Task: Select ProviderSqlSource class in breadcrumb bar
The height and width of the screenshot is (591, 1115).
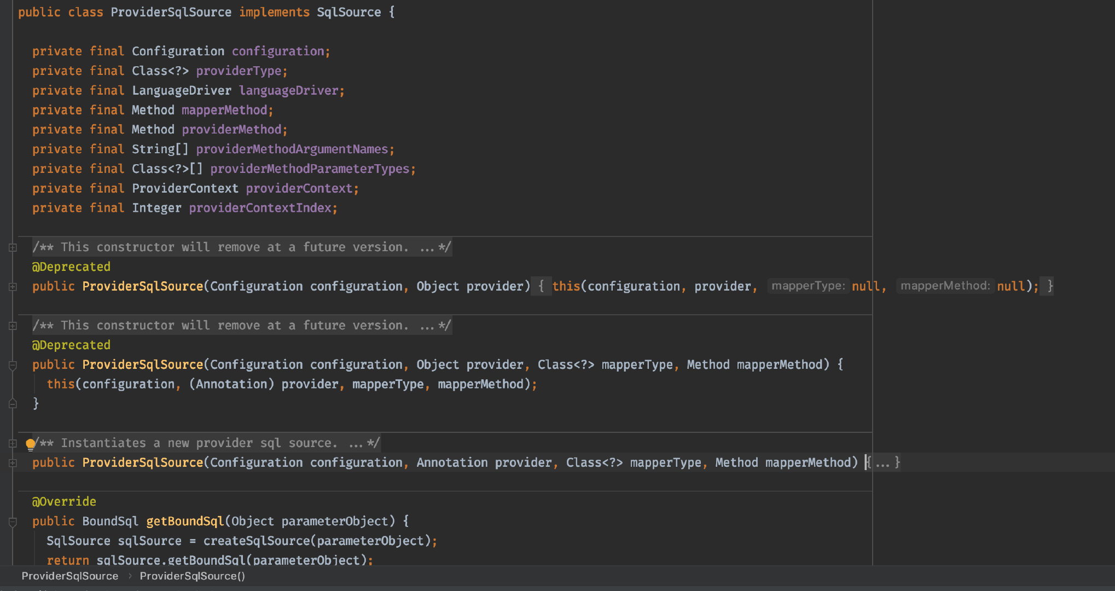Action: coord(69,576)
